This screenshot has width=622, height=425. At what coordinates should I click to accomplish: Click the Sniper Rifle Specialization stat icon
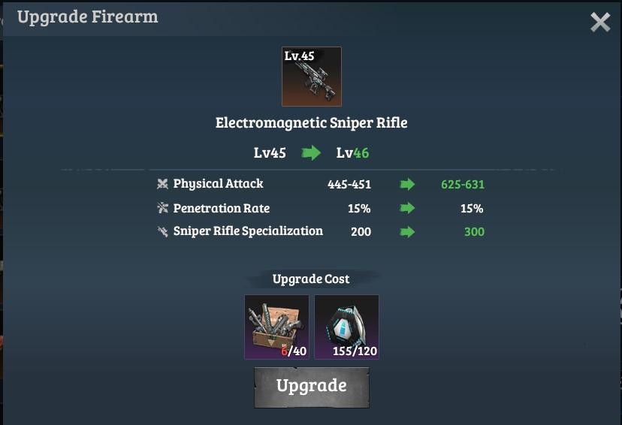(x=163, y=231)
